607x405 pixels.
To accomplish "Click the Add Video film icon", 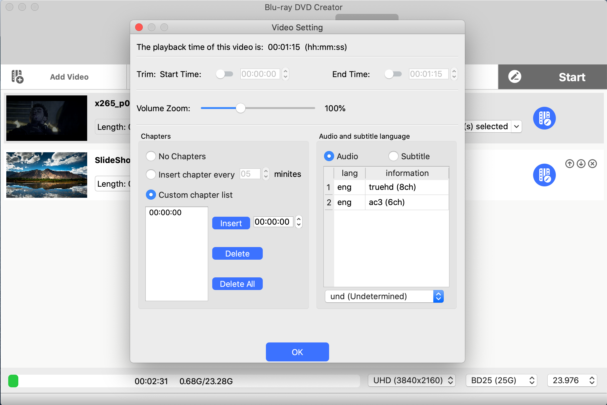I will [17, 77].
